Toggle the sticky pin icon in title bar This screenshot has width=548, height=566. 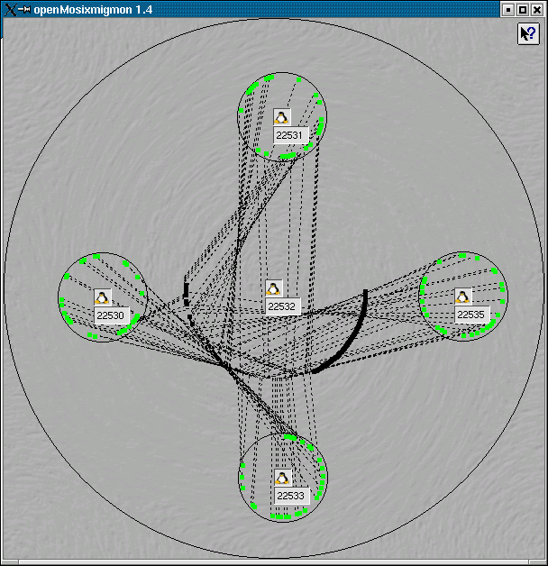25,9
